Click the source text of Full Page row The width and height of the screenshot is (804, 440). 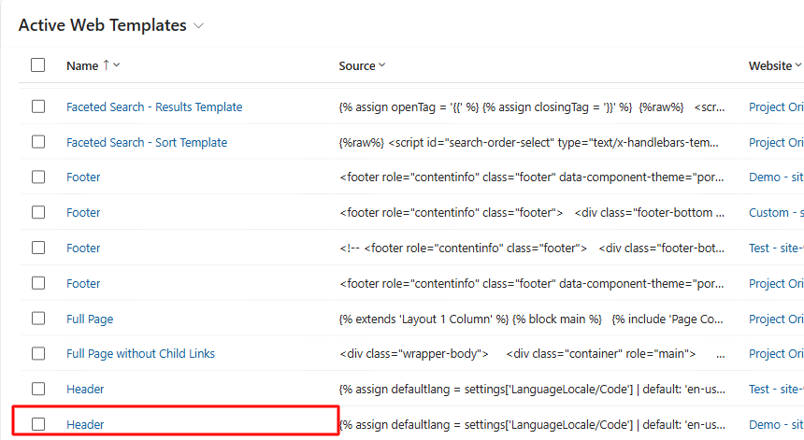[x=530, y=319]
